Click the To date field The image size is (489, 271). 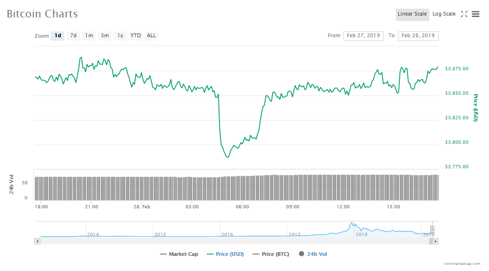418,36
